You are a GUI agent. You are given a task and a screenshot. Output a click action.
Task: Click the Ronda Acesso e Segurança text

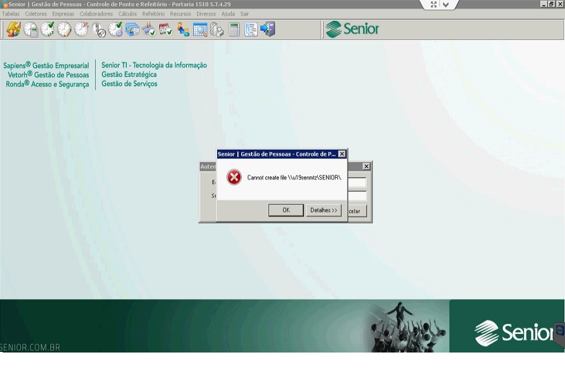pos(47,84)
